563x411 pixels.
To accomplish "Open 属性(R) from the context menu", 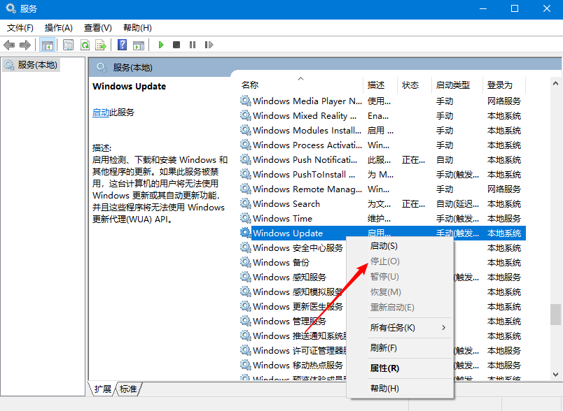I will [400, 368].
